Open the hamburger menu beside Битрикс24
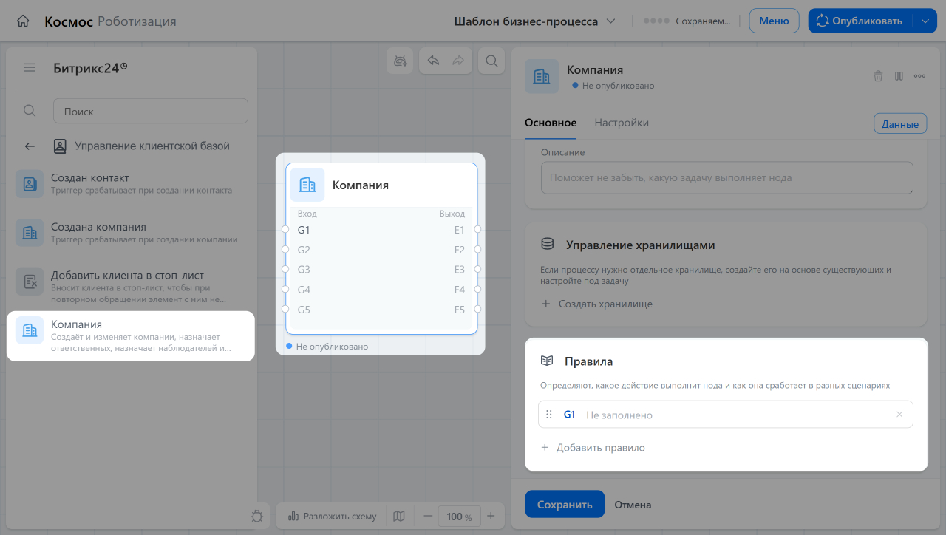Image resolution: width=946 pixels, height=535 pixels. coord(30,68)
